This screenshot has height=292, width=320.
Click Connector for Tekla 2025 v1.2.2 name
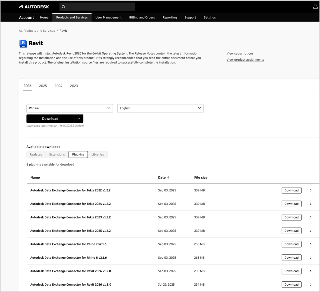[70, 231]
